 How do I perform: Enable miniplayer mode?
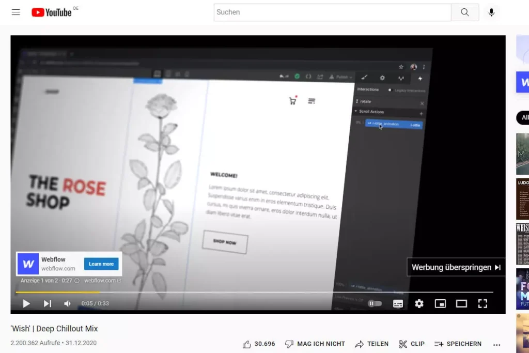coord(440,303)
